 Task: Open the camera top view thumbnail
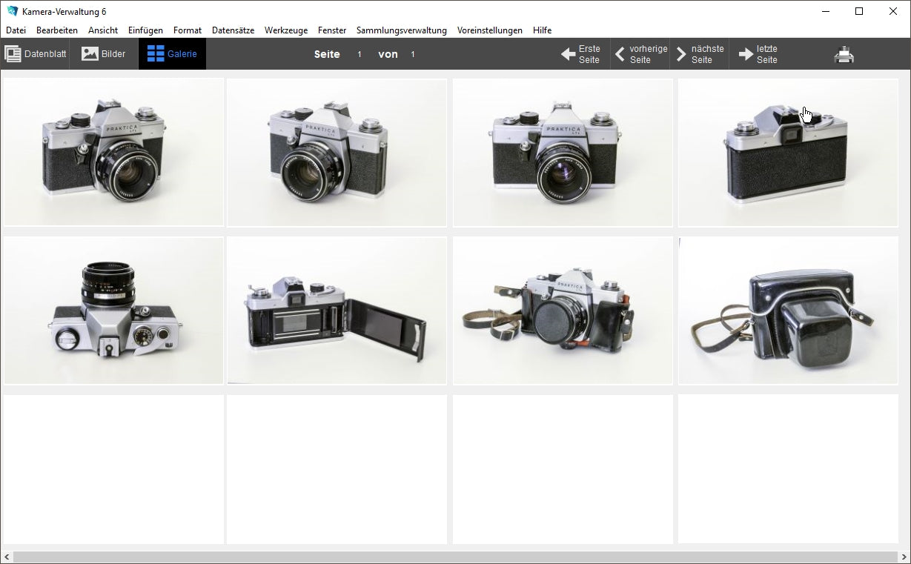(113, 311)
